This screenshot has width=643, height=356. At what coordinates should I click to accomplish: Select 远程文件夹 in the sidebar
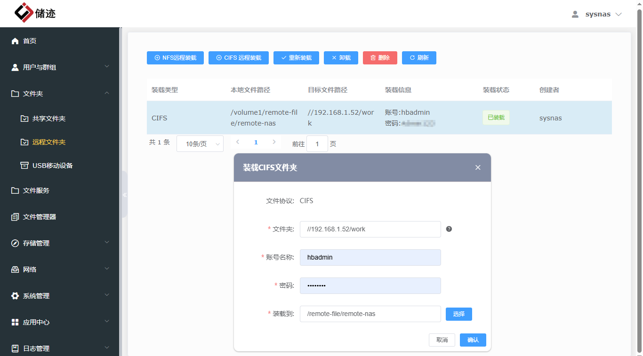tap(50, 142)
